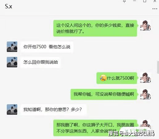The height and width of the screenshot is (139, 159).
Task: Open the contact avatar beside 怎么回你跟我说哈
Action: pos(12,62)
